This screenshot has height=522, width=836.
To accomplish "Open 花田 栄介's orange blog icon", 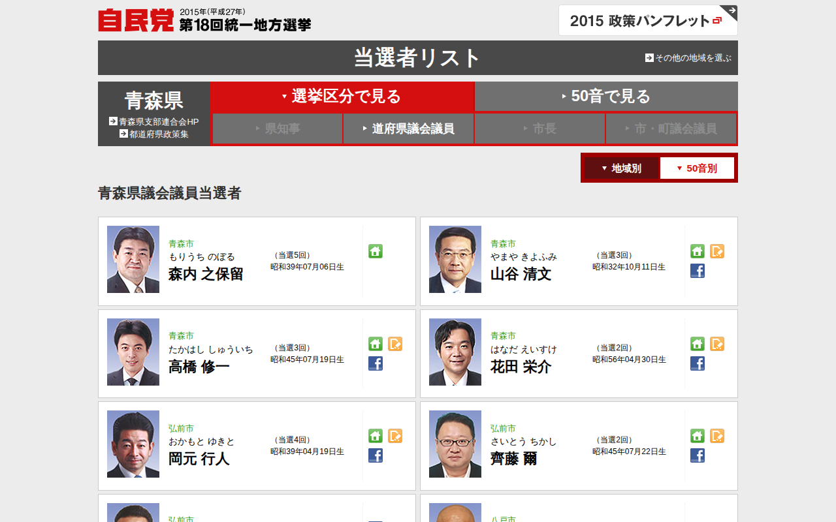I will pos(717,344).
